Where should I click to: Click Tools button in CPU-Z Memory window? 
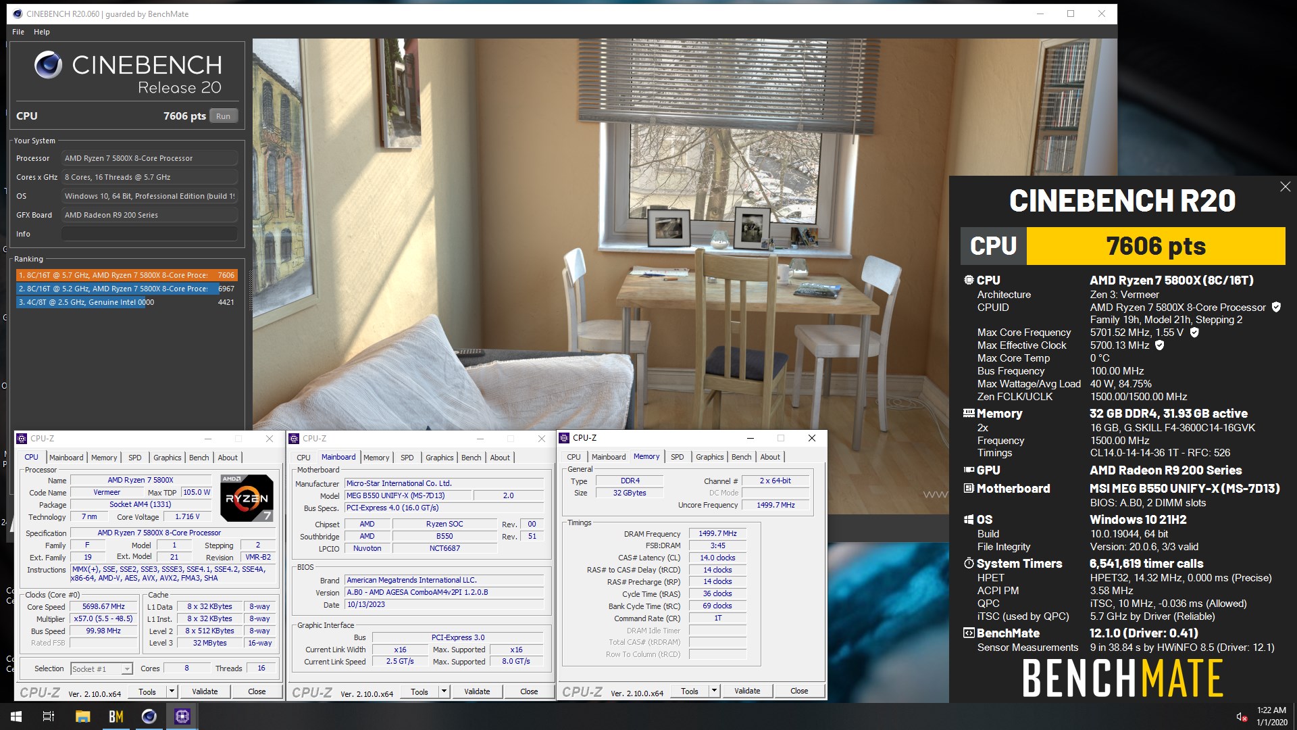(x=690, y=691)
